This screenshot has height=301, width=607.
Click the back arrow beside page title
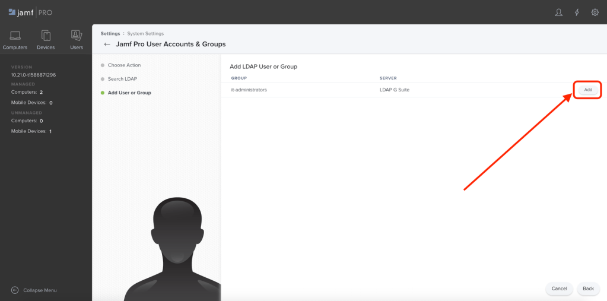[x=107, y=45]
